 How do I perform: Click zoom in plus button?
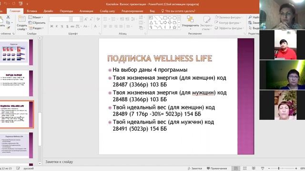[x=296, y=169]
